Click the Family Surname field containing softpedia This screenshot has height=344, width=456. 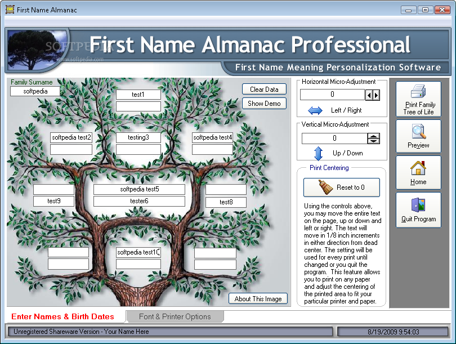(x=35, y=91)
